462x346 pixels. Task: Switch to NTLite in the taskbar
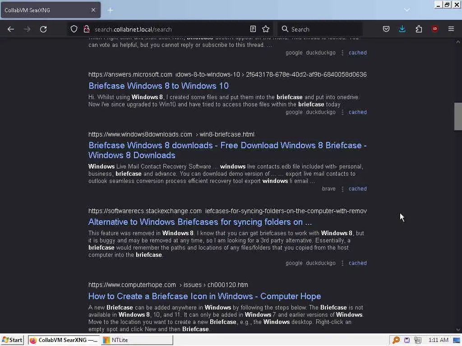[x=137, y=340]
